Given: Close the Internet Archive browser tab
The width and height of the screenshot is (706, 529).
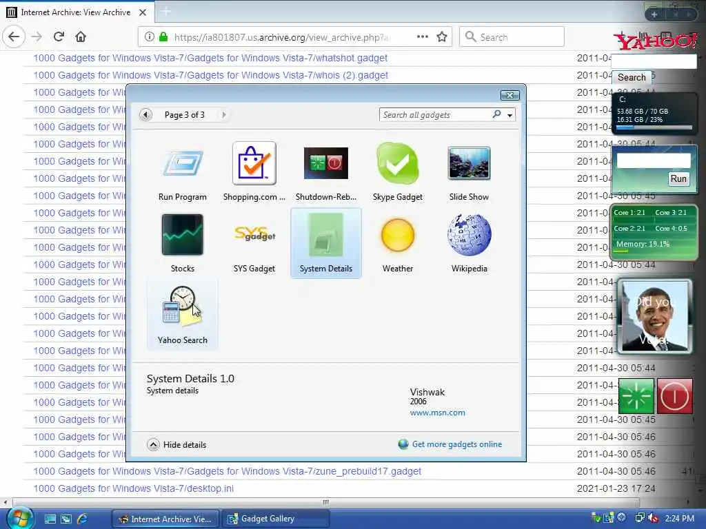Looking at the screenshot, I should pyautogui.click(x=143, y=12).
